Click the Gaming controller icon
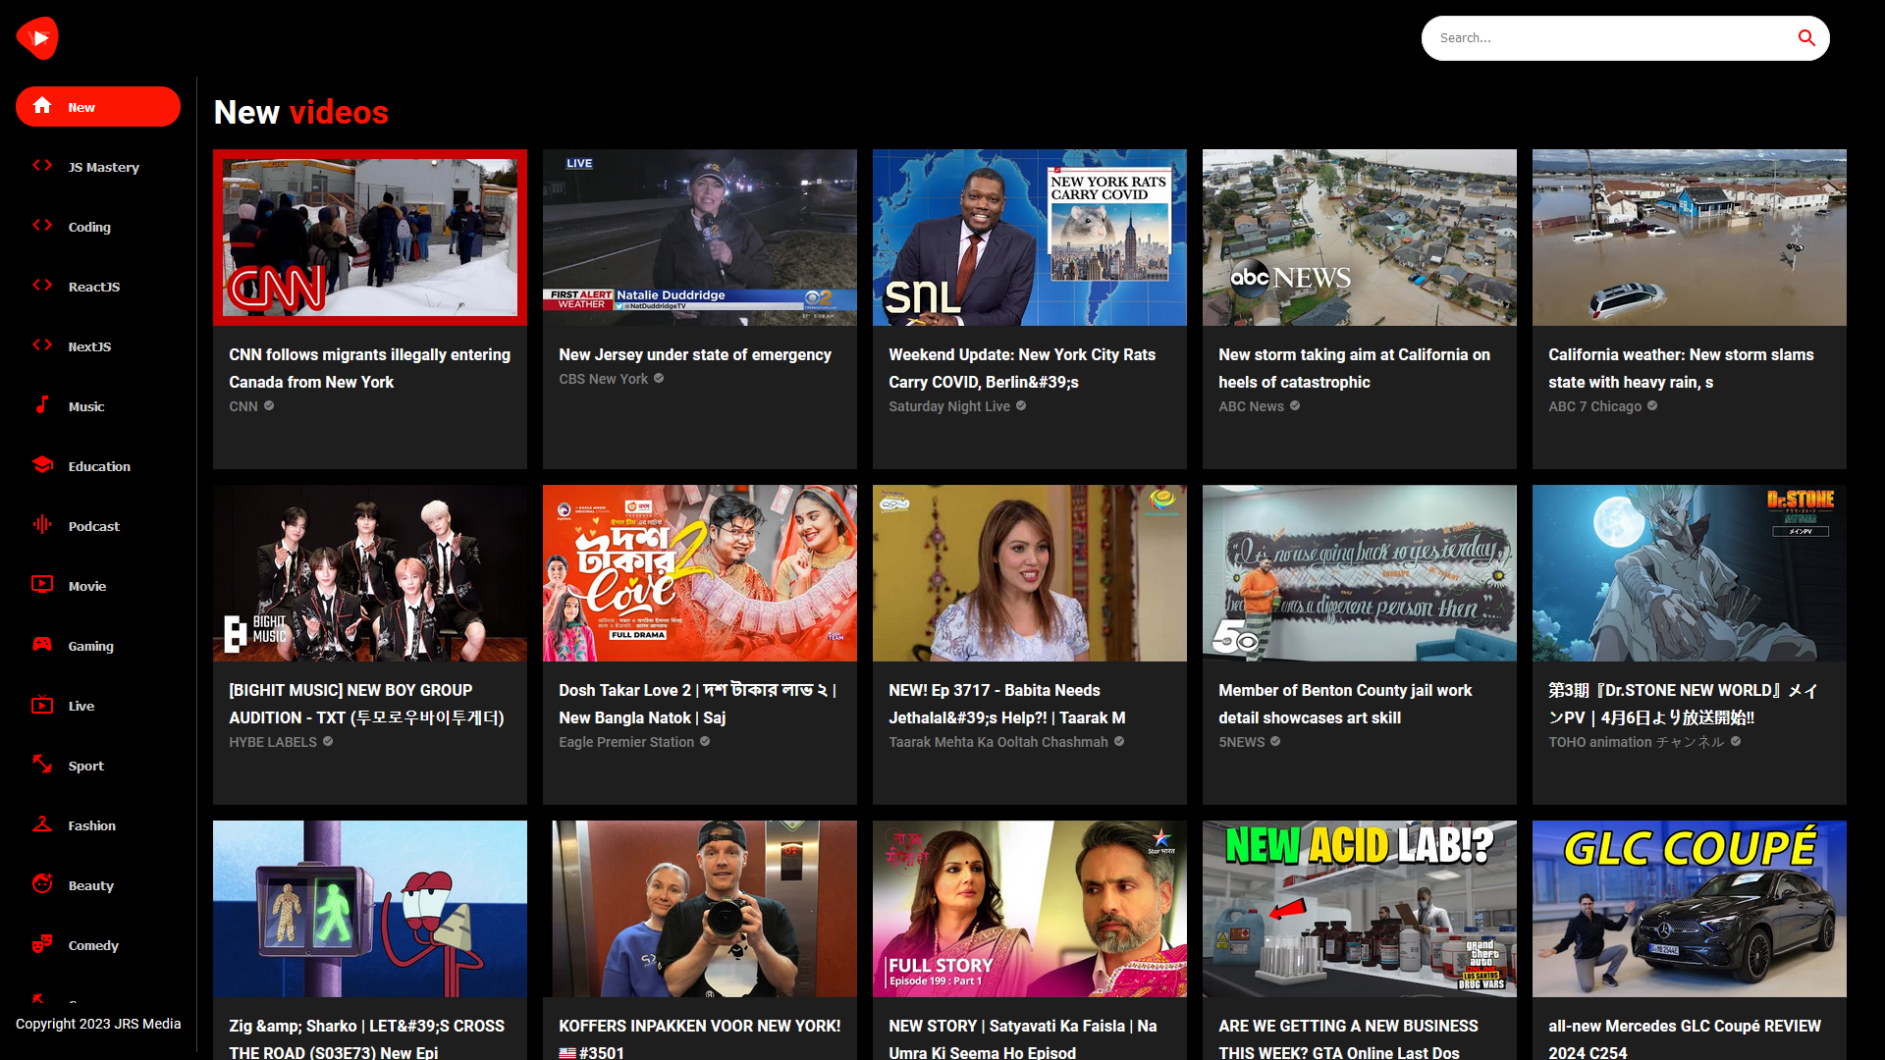This screenshot has width=1885, height=1060. point(42,645)
